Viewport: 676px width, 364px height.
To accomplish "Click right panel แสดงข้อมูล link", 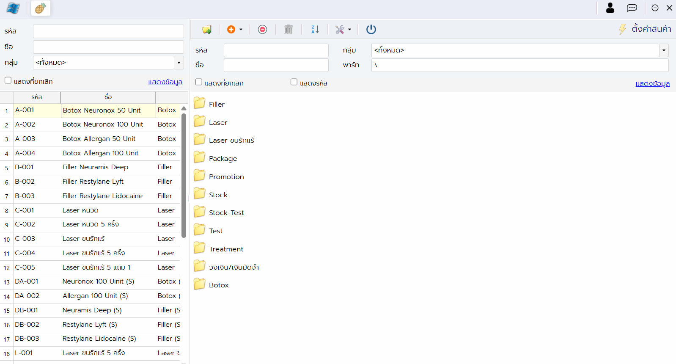I will [652, 84].
